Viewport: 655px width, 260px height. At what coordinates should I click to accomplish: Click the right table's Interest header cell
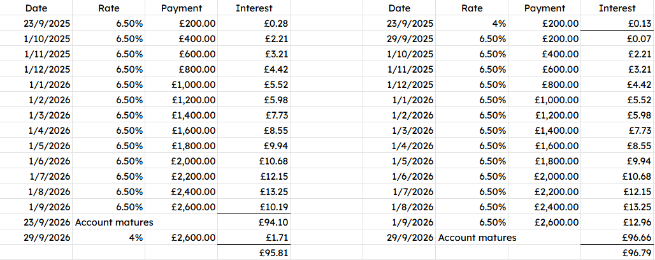[x=617, y=8]
